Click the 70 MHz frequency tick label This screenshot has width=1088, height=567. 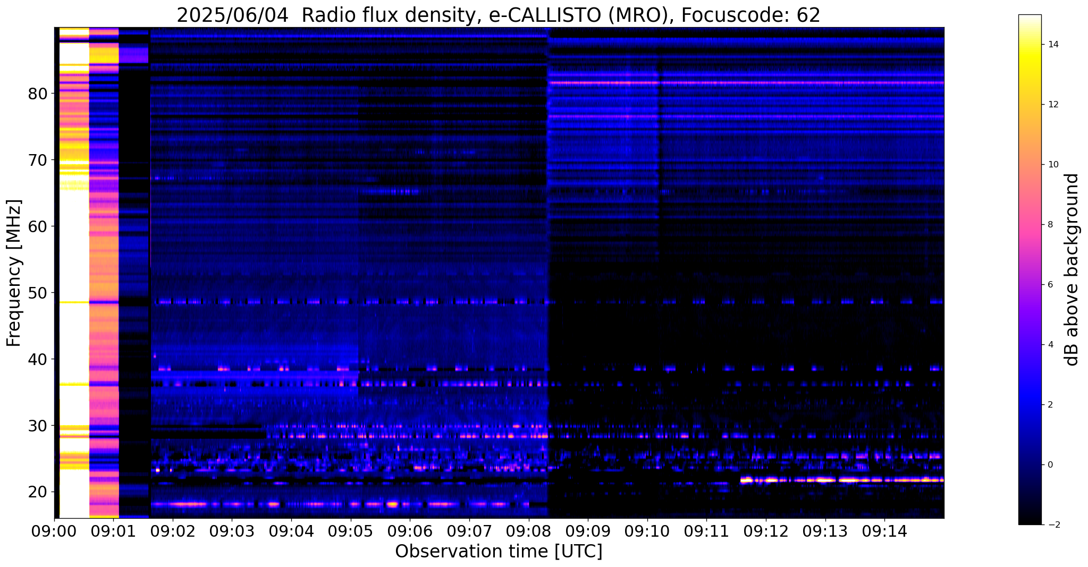point(37,160)
